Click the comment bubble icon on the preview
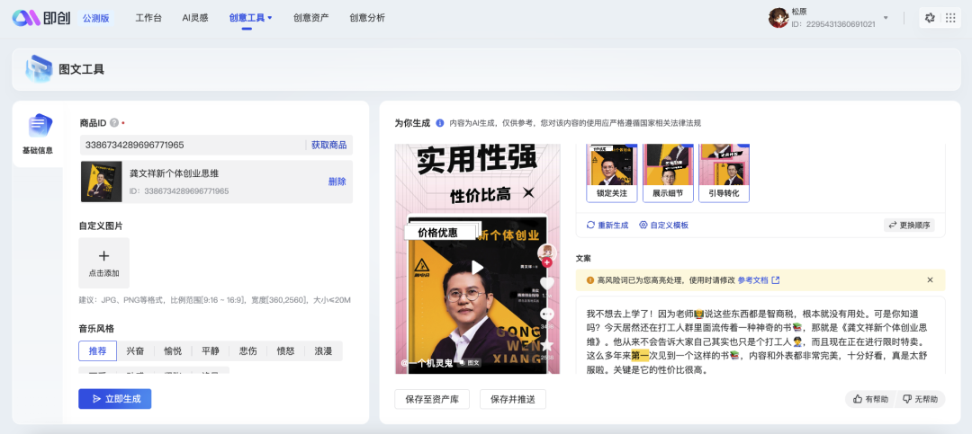The image size is (972, 434). tap(547, 314)
